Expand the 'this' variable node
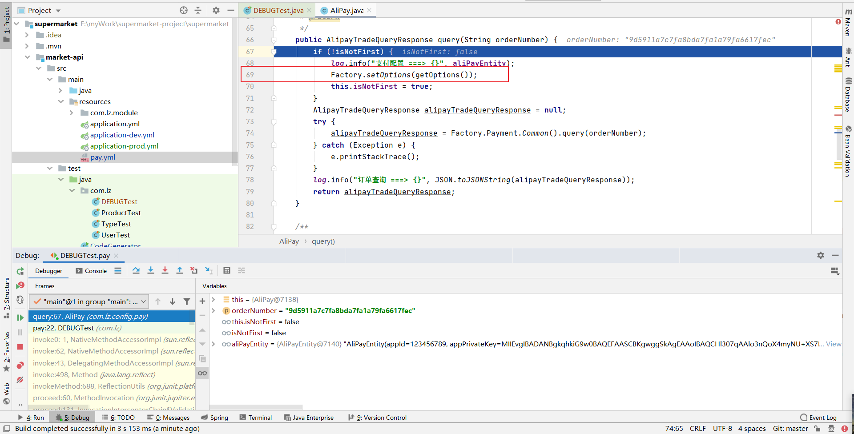The height and width of the screenshot is (434, 854). [x=213, y=299]
